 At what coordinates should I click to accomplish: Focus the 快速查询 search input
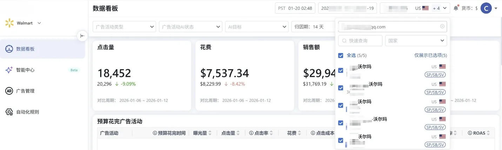tap(360, 41)
